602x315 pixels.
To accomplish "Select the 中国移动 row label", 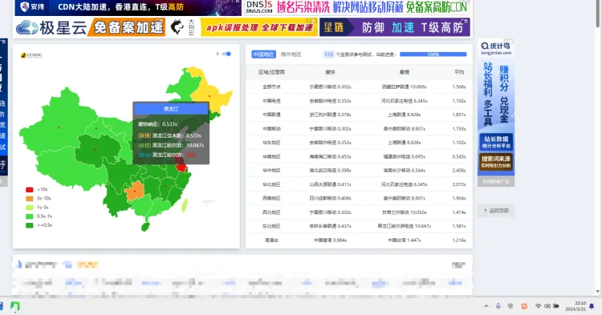I will pos(271,129).
